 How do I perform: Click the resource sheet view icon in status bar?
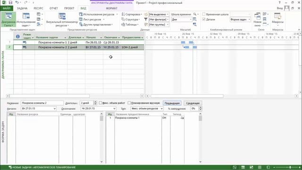260,167
